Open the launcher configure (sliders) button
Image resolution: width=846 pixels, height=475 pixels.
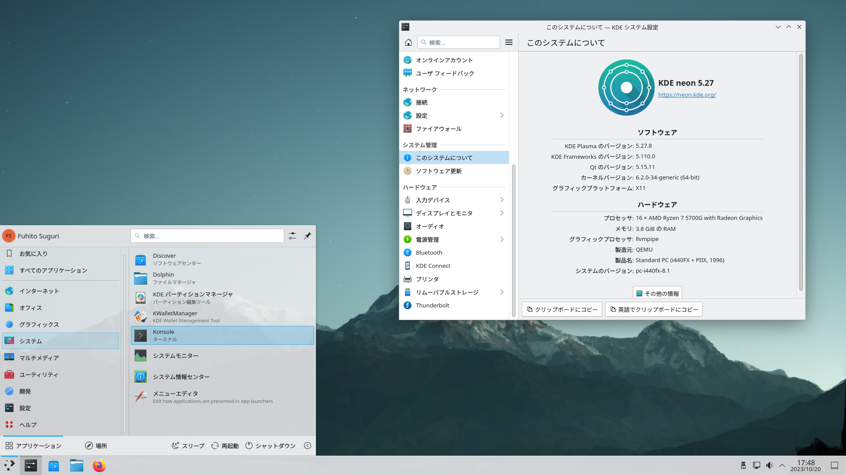tap(293, 236)
